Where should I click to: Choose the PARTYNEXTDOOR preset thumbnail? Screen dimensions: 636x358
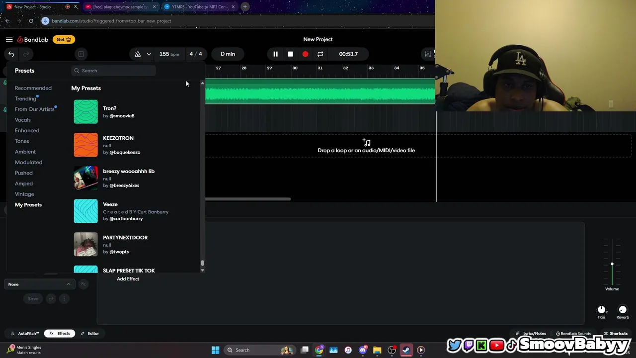click(x=86, y=244)
